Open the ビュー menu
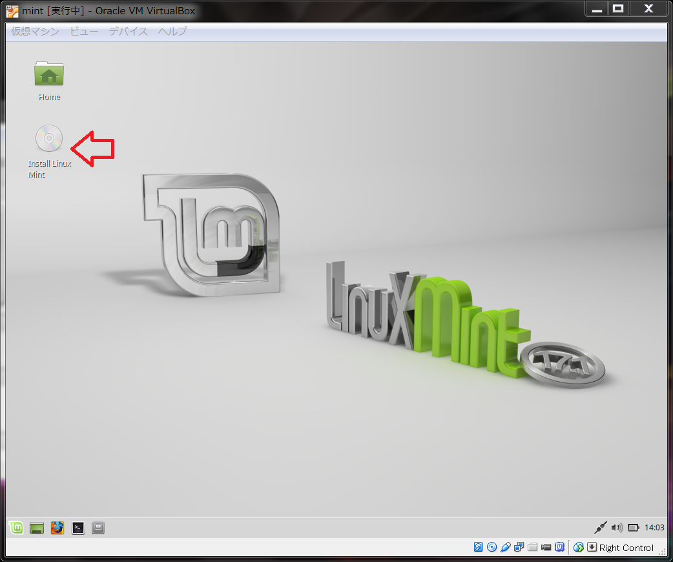 point(84,31)
